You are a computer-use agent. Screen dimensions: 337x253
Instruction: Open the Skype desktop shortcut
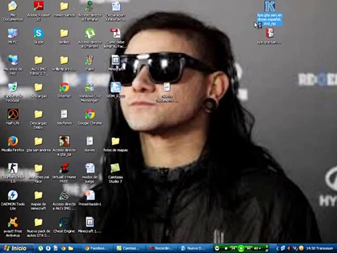click(38, 34)
